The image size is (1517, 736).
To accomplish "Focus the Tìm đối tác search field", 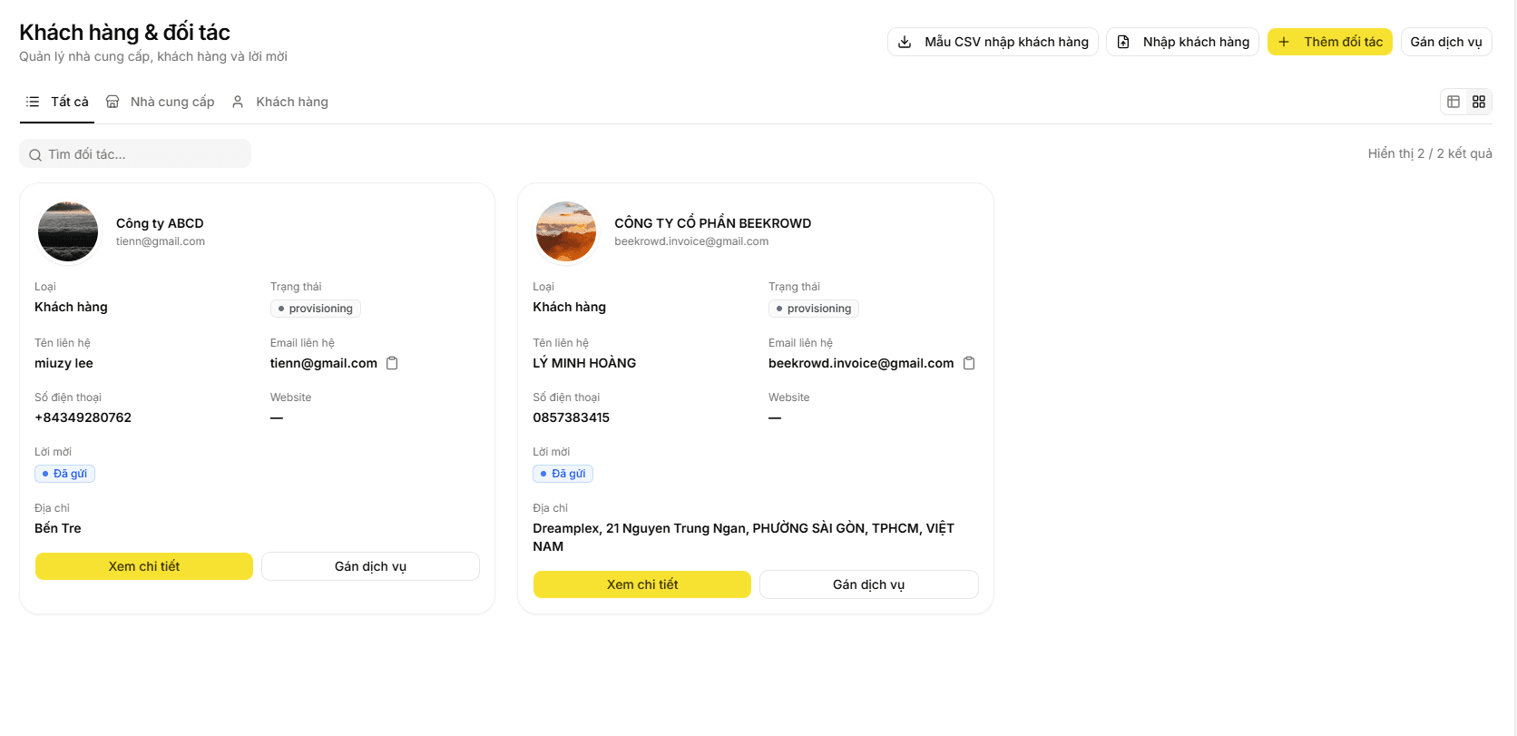I will pyautogui.click(x=135, y=154).
